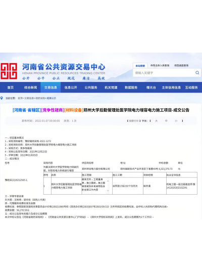Set font size to 小
This screenshot has height=273, width=202.
[176, 121]
